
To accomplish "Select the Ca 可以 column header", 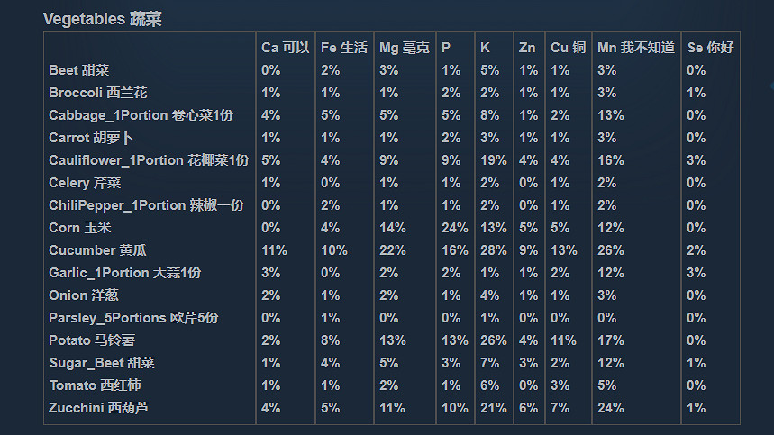I will tap(285, 48).
